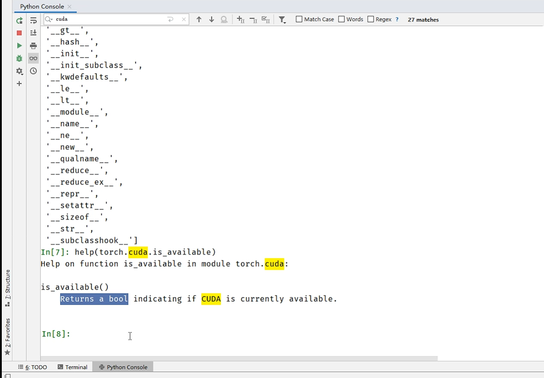Rerun the Python console

(x=19, y=20)
